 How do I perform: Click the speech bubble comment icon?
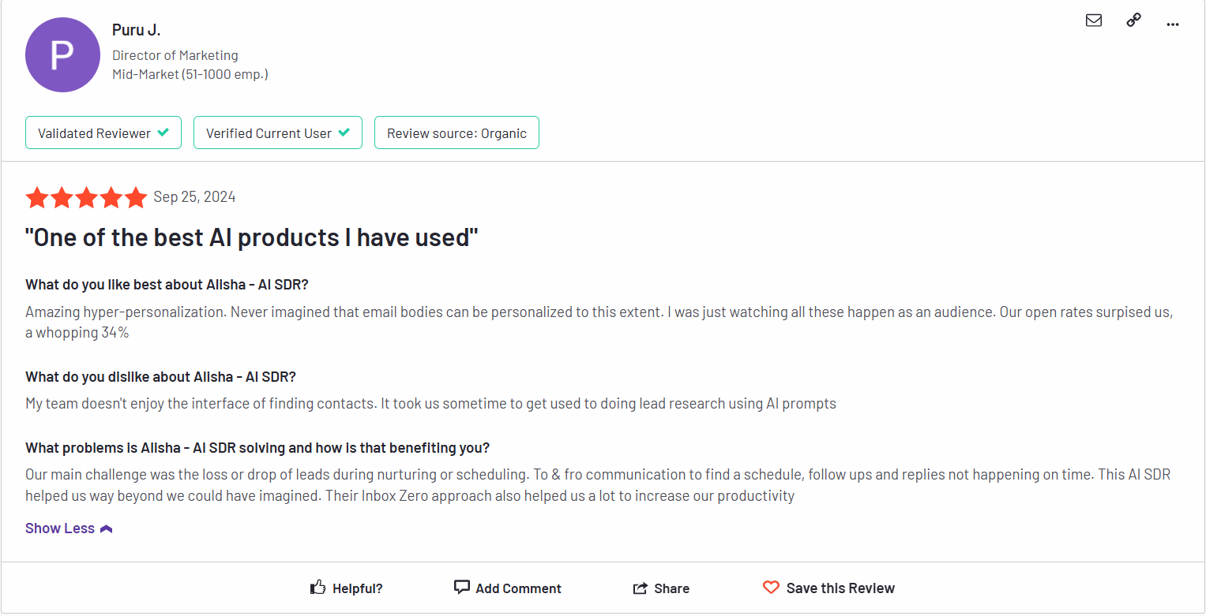[x=462, y=588]
